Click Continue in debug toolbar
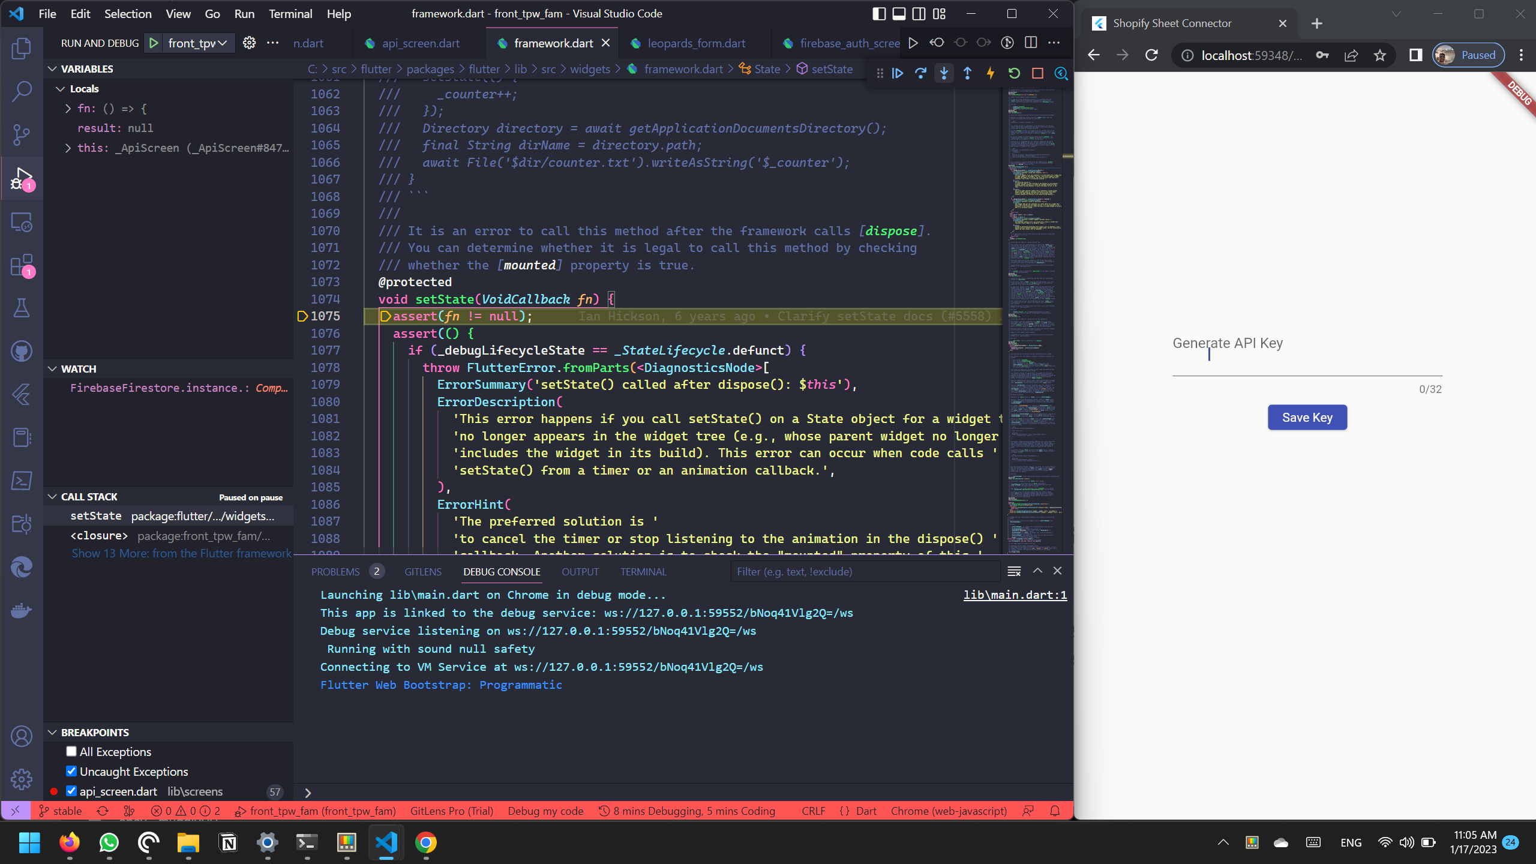The image size is (1536, 864). 898,73
